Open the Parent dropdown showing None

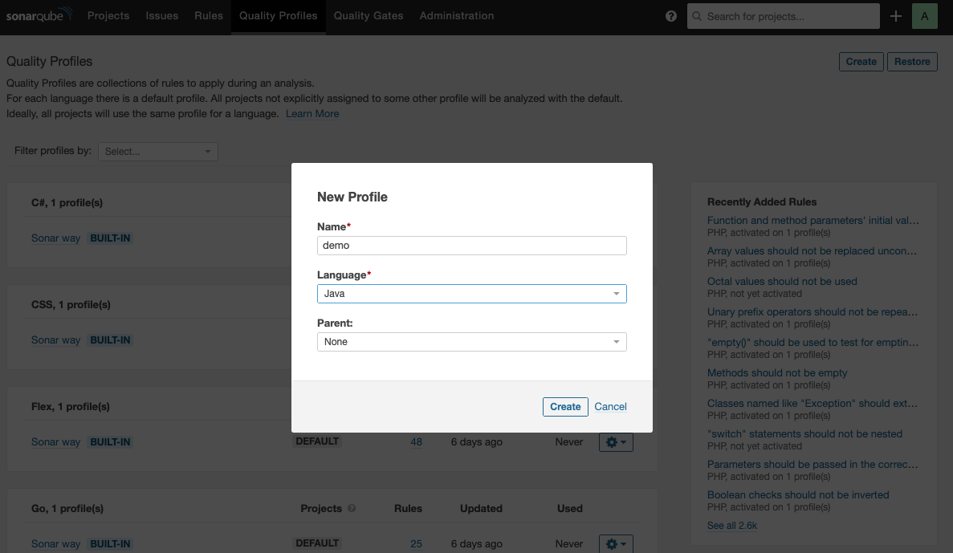tap(471, 342)
